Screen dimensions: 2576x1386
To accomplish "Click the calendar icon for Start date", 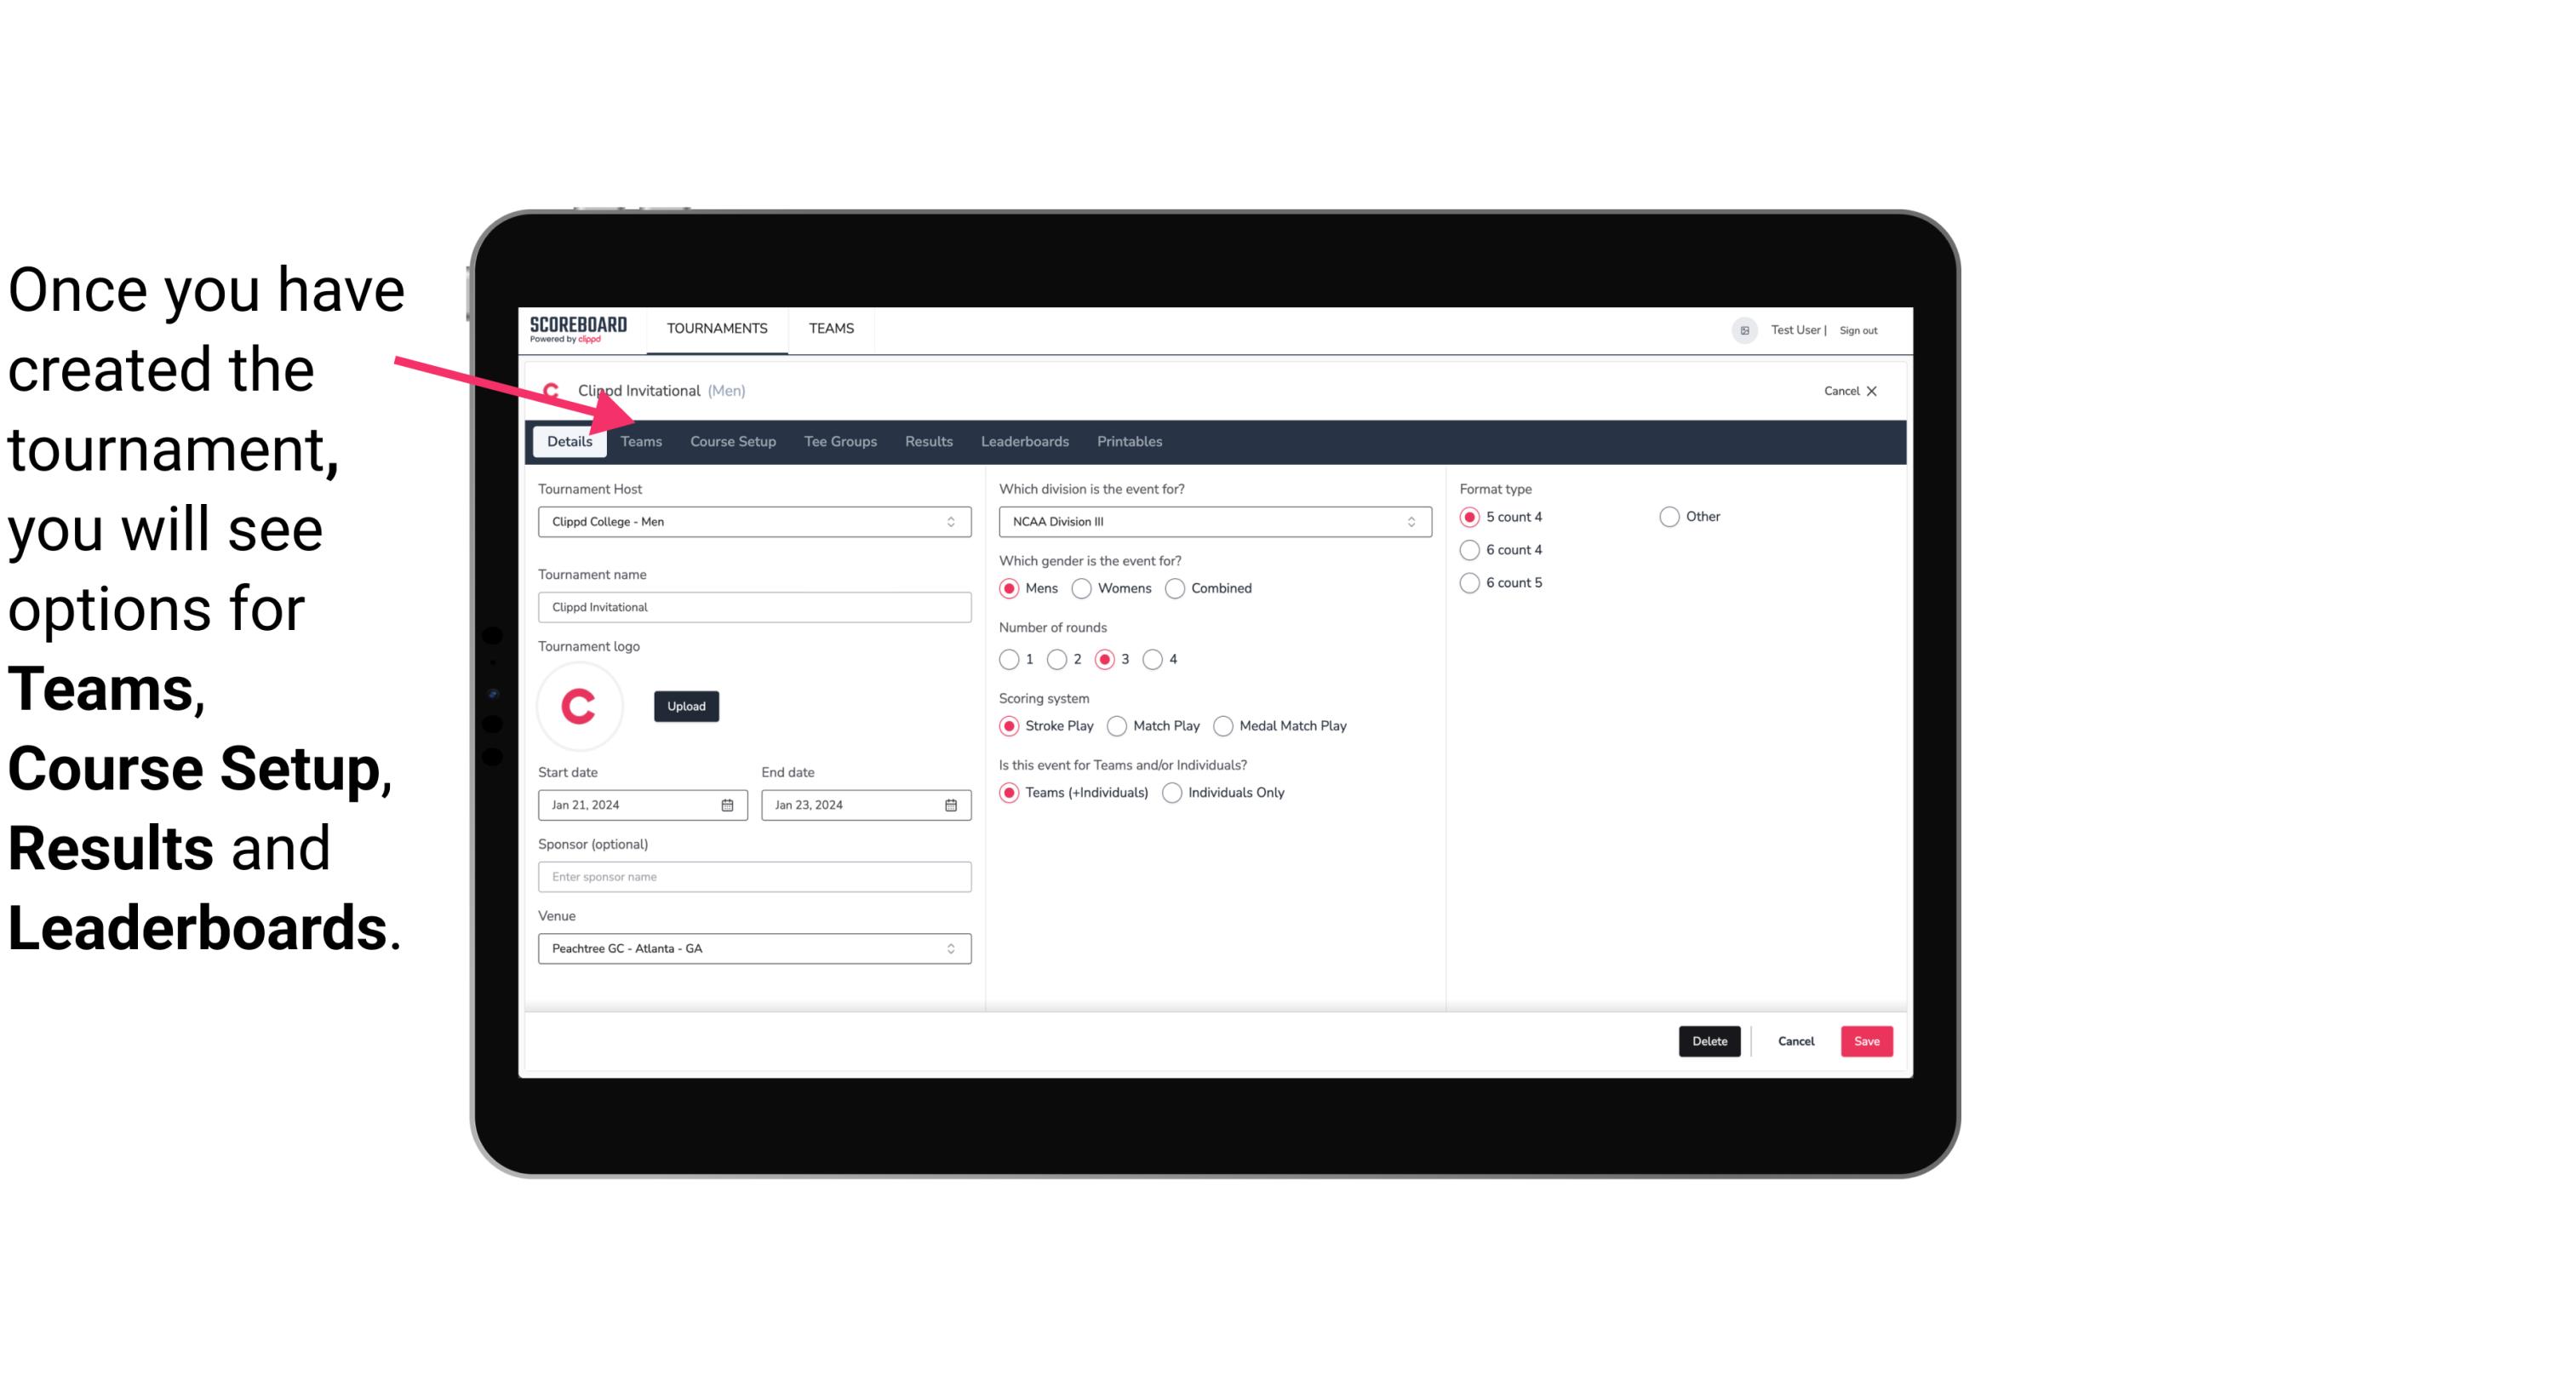I will 729,804.
